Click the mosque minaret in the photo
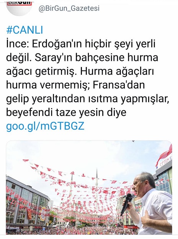The image size is (178, 239). [96, 179]
